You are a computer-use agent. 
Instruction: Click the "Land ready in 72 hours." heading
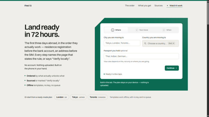pos(42,31)
